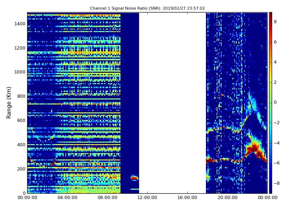Click the SNR colorbar scale
The image size is (286, 214).
click(x=271, y=103)
